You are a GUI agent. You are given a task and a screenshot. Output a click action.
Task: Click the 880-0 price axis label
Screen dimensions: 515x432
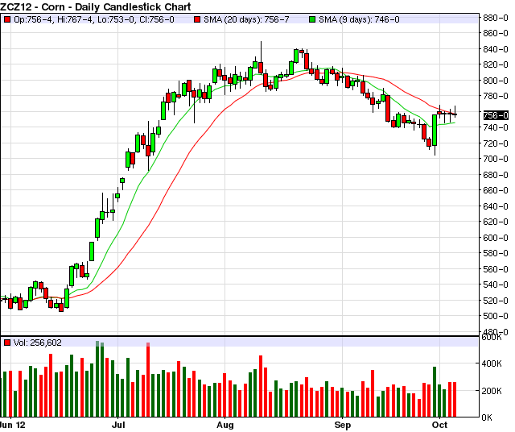(496, 18)
